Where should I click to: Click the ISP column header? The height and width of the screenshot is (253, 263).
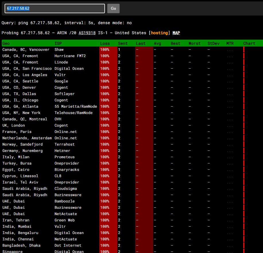58,43
